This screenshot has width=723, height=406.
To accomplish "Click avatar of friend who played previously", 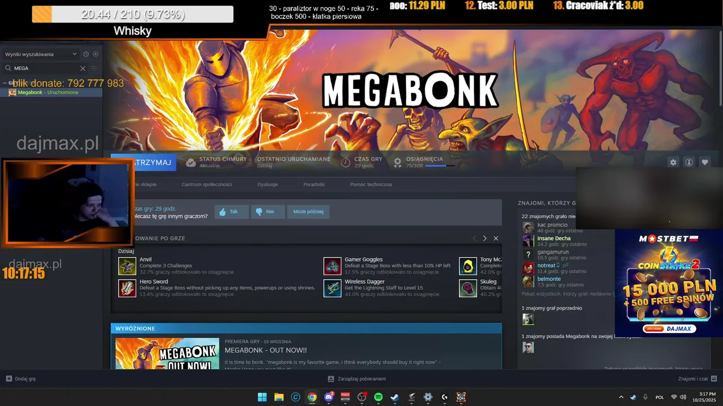I will (528, 319).
